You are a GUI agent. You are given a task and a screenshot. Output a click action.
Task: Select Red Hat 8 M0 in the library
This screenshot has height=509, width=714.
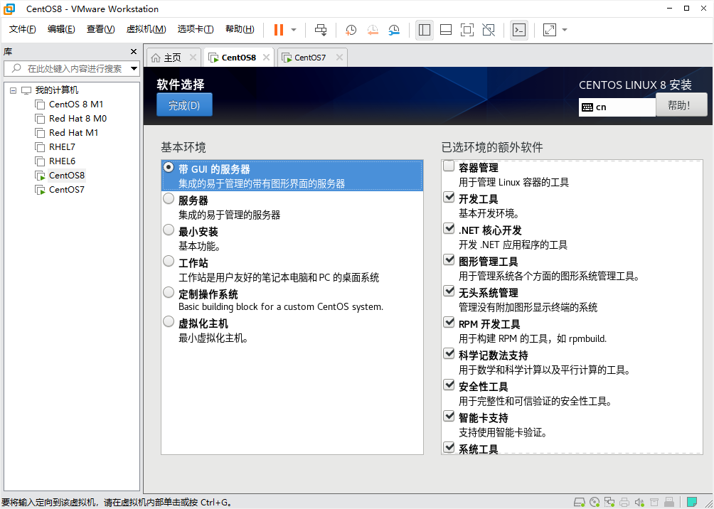click(x=78, y=119)
